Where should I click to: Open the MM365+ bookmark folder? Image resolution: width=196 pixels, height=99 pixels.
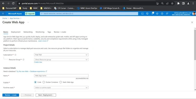point(46,8)
